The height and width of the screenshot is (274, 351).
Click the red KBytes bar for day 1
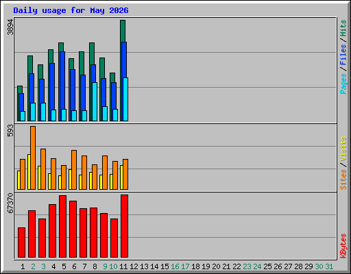(x=21, y=242)
